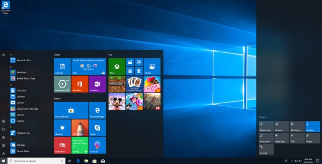Open the Mail tile

(88, 67)
